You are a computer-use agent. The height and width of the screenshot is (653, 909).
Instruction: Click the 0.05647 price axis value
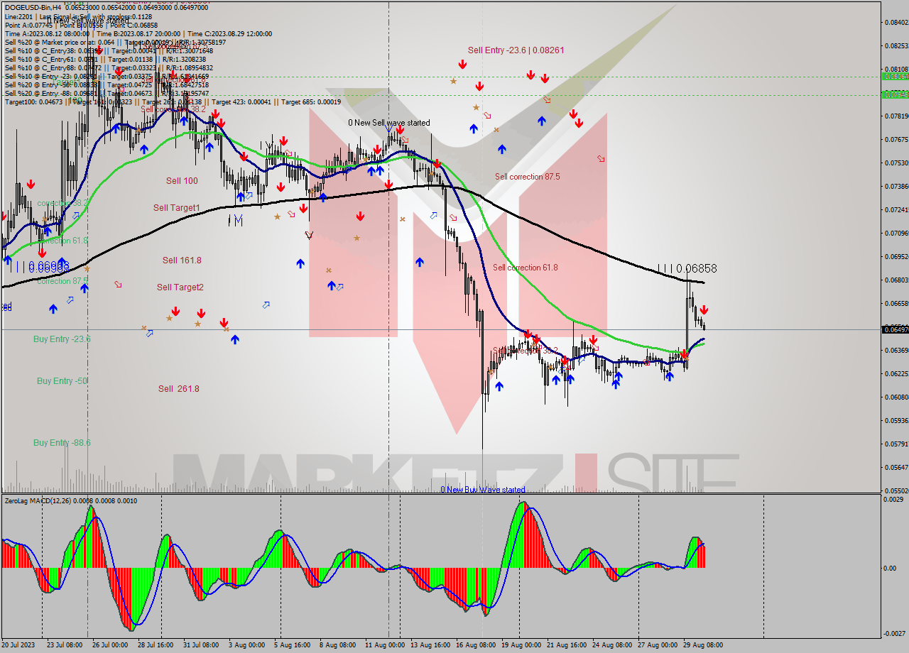[x=896, y=467]
